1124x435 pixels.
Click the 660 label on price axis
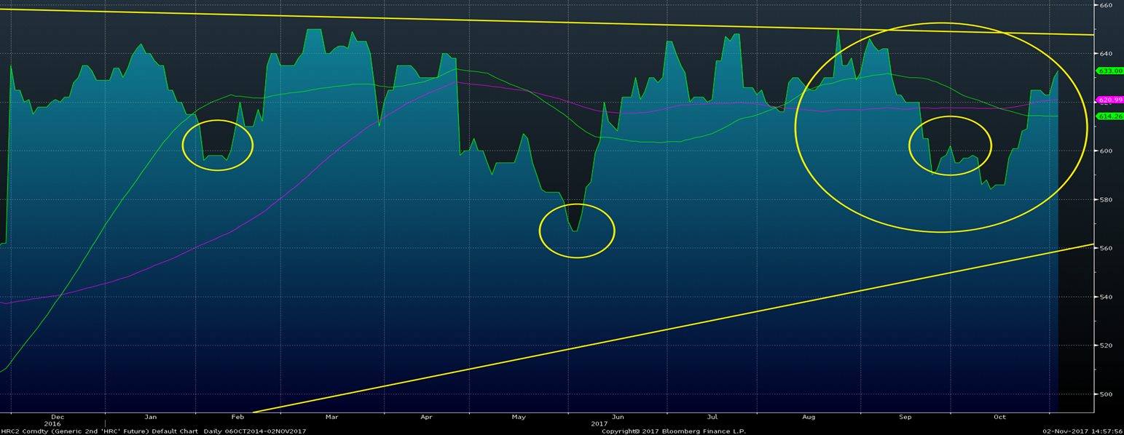(1105, 5)
